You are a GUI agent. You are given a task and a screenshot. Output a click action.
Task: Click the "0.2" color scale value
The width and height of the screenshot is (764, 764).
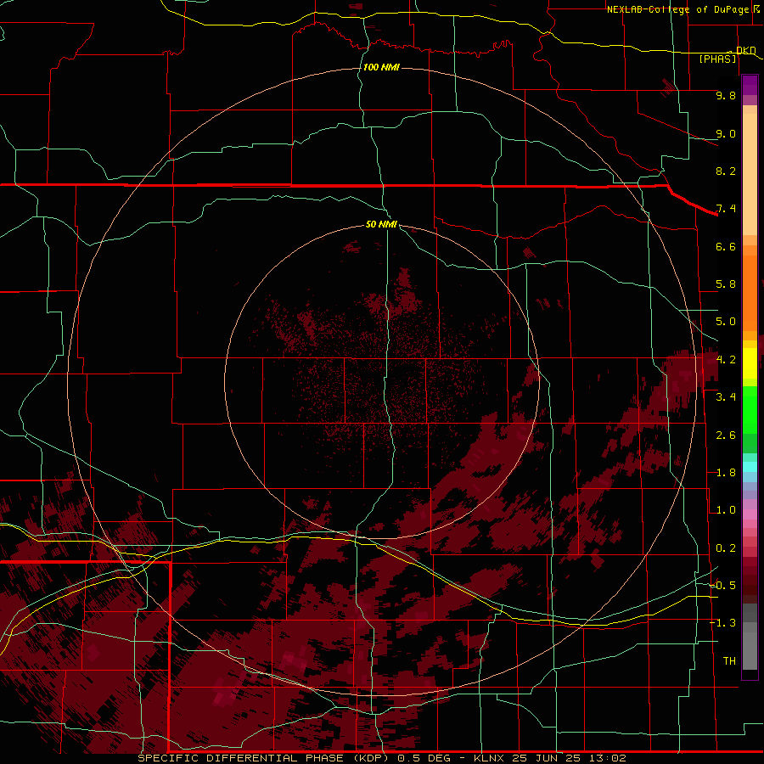[x=726, y=548]
